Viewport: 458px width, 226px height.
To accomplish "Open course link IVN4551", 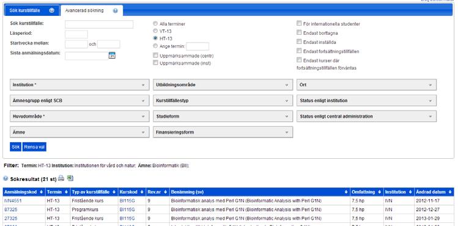I will (x=13, y=201).
